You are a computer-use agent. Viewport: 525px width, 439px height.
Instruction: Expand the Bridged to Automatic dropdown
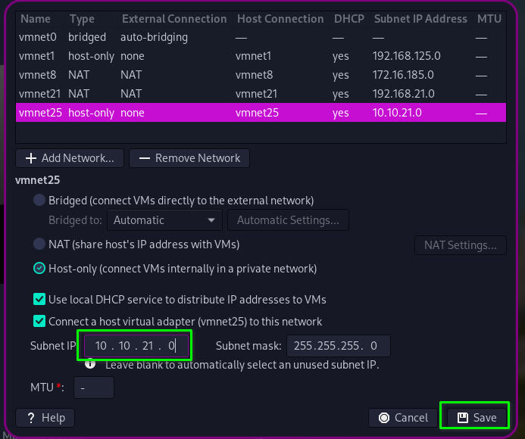164,220
